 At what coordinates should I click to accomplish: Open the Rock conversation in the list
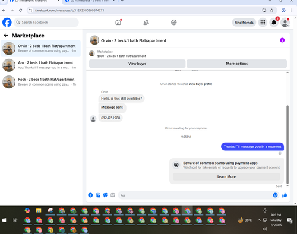click(x=40, y=82)
